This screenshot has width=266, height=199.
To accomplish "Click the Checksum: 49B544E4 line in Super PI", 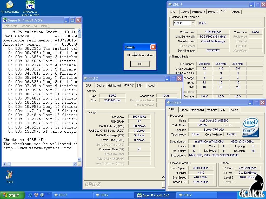I will [24, 140].
